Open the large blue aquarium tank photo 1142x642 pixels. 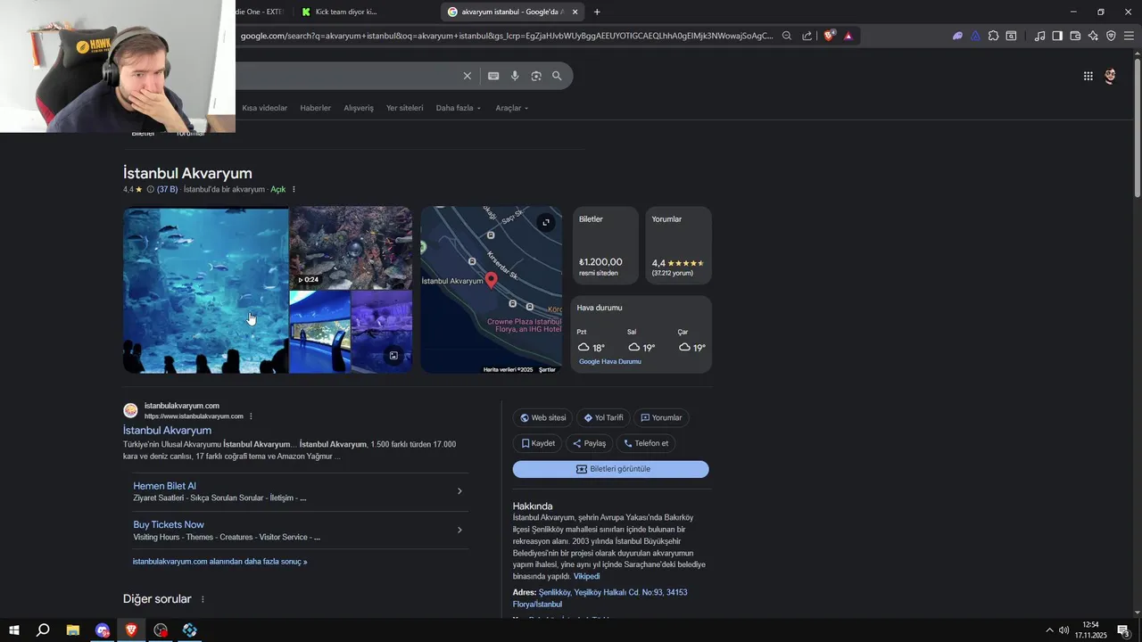206,290
